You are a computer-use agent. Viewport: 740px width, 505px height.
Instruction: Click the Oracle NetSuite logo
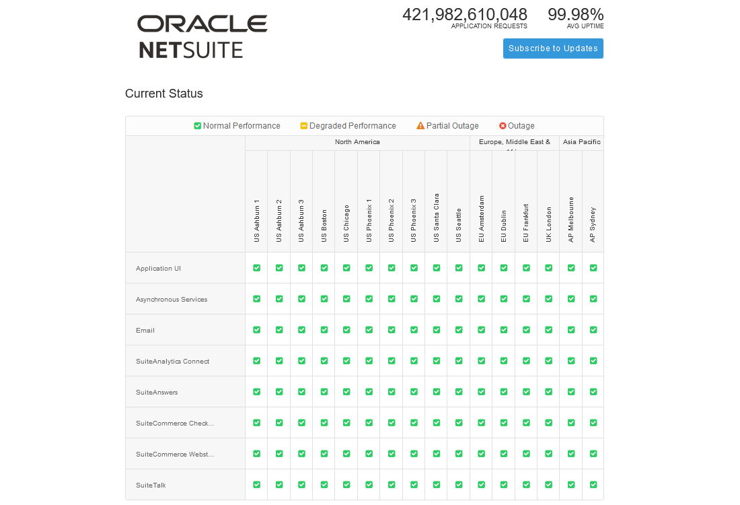point(202,36)
